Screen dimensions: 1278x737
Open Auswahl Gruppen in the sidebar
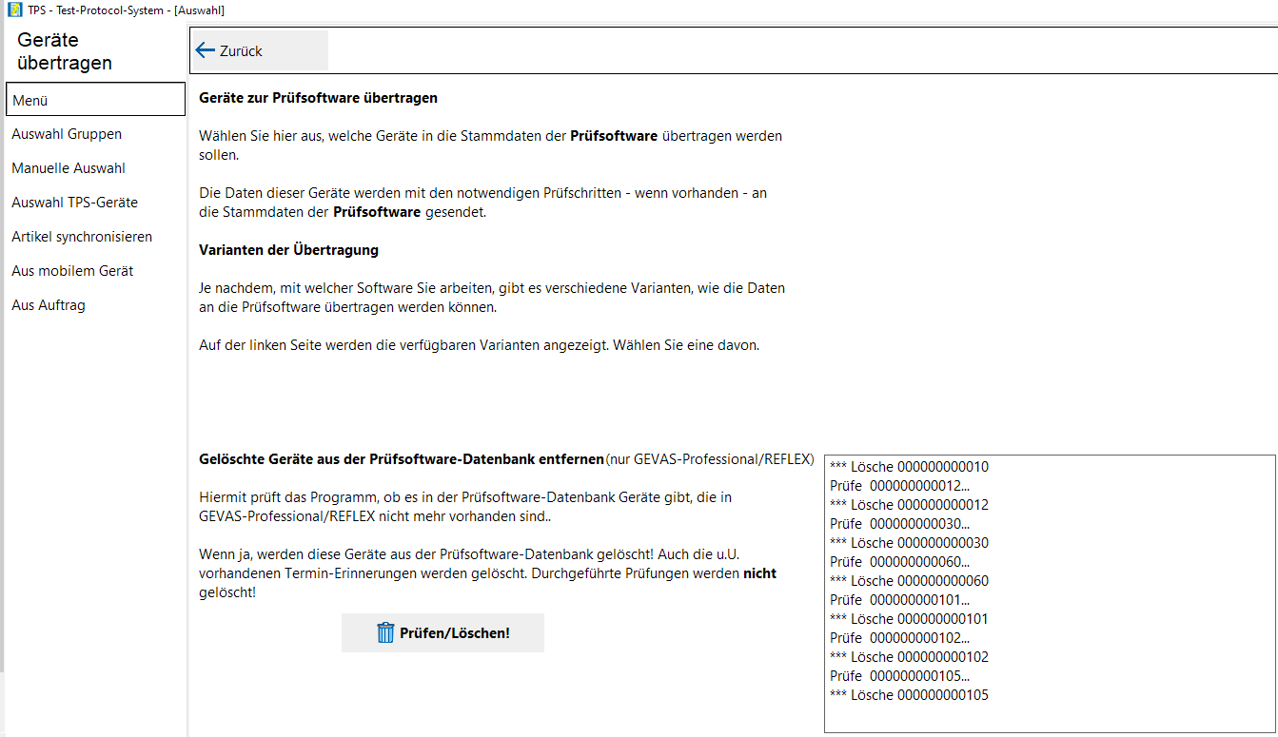point(67,134)
